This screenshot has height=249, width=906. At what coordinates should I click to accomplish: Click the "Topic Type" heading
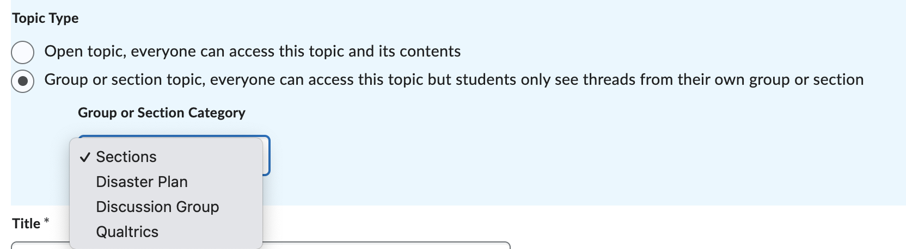[x=45, y=18]
